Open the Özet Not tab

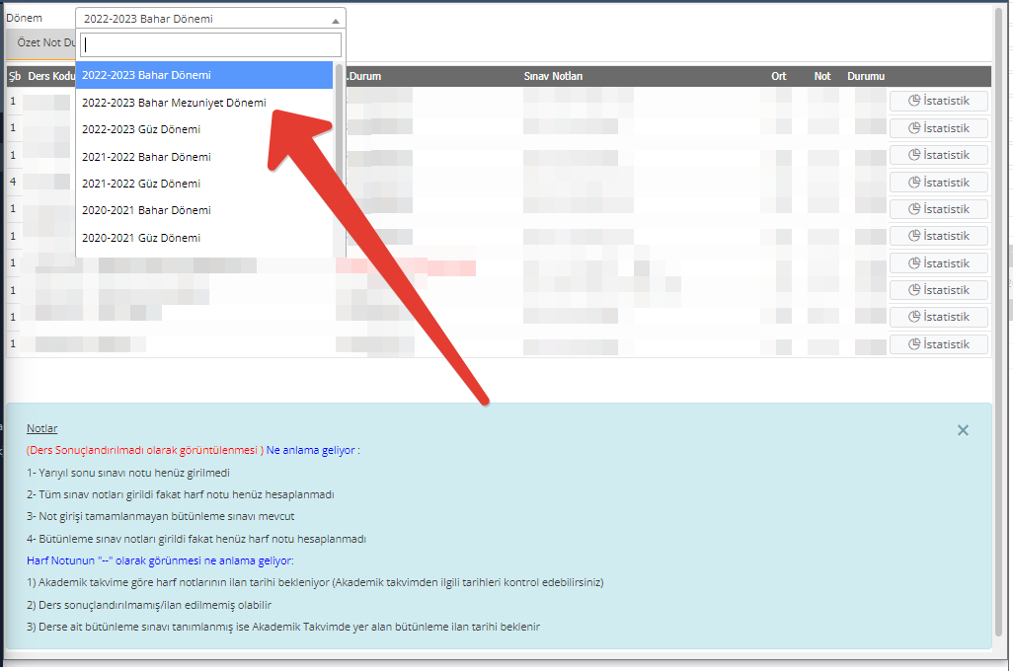tap(44, 43)
